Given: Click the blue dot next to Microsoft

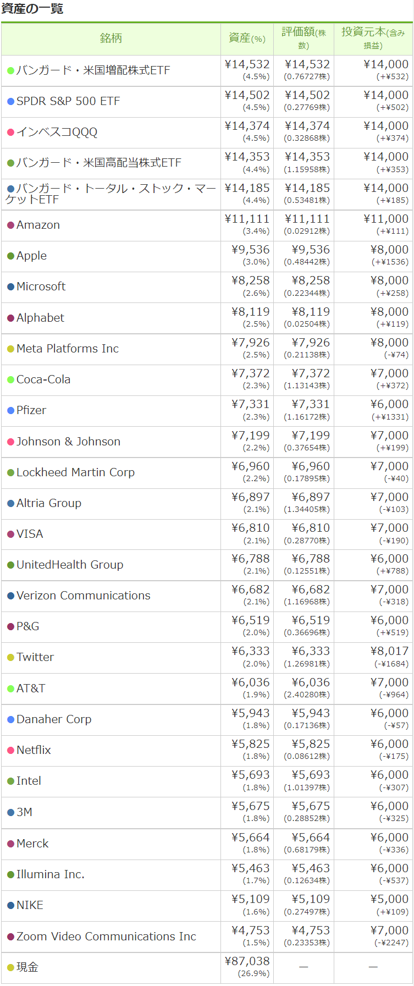Looking at the screenshot, I should (10, 287).
